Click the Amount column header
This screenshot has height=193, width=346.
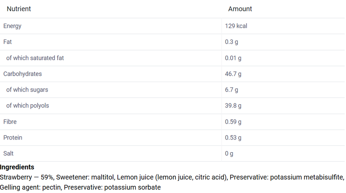pyautogui.click(x=240, y=9)
